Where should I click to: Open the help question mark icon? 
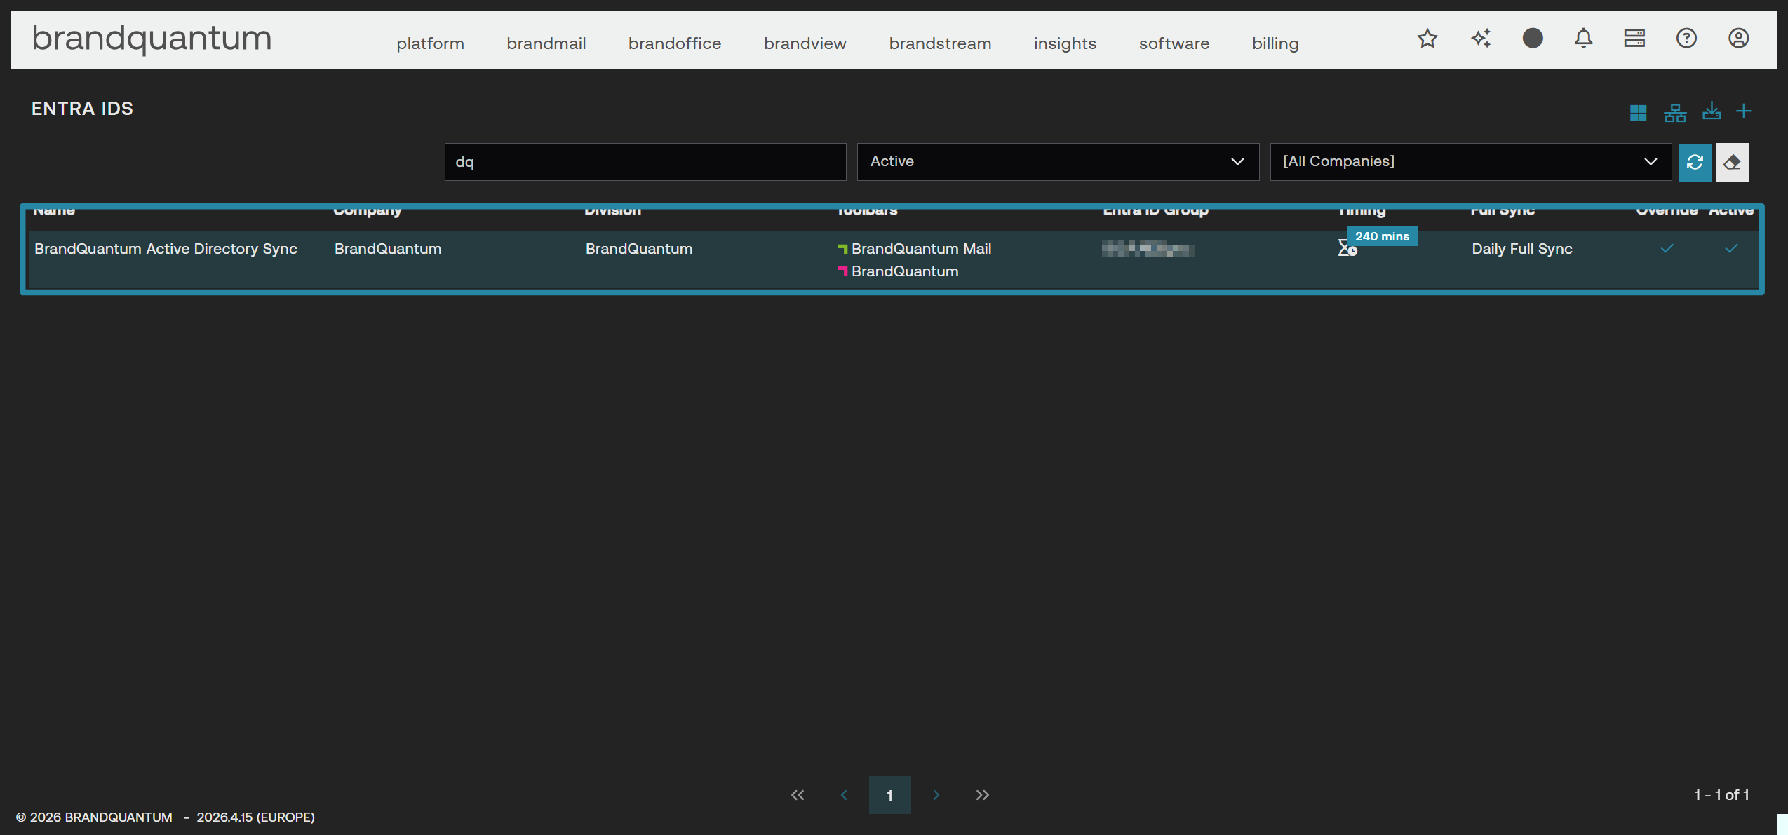(x=1686, y=39)
